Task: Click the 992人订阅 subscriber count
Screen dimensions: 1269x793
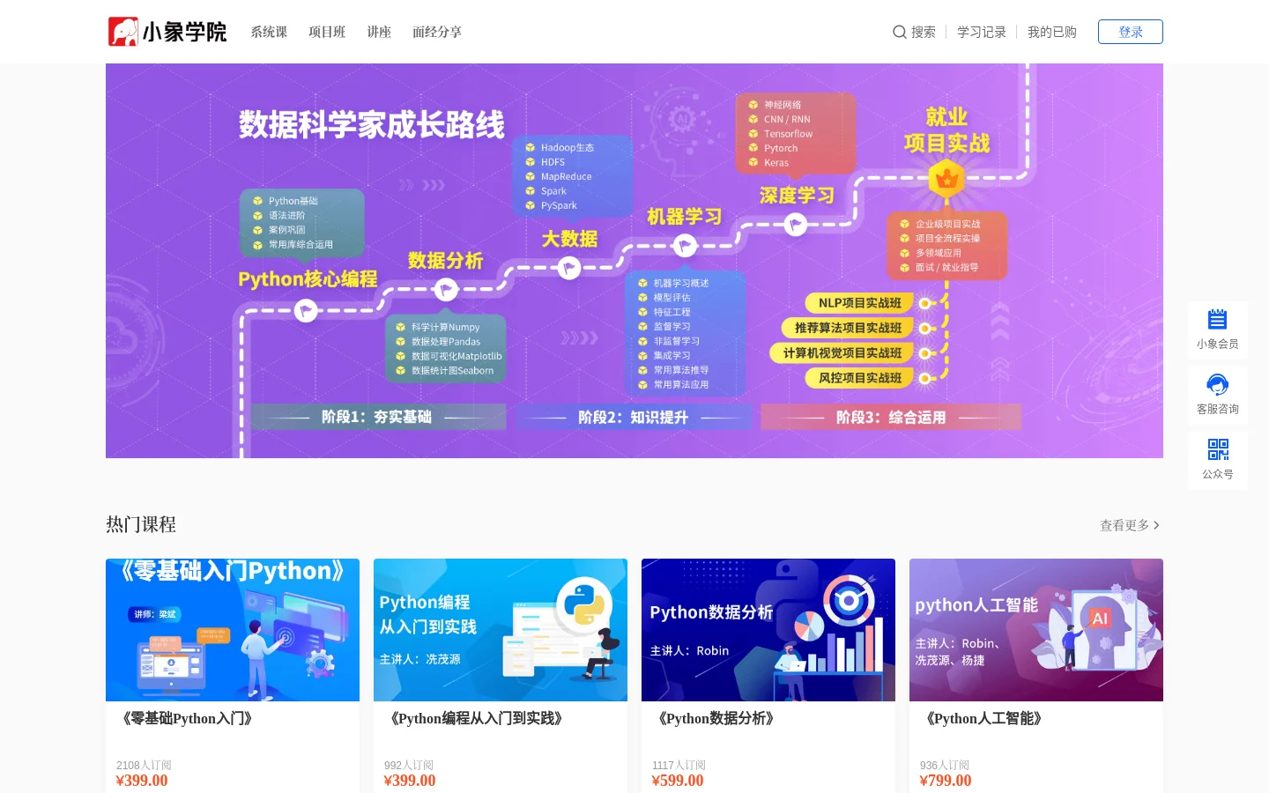Action: coord(409,765)
